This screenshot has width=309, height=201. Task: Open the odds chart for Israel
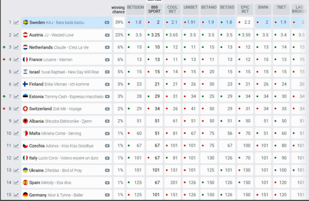pyautogui.click(x=16, y=72)
